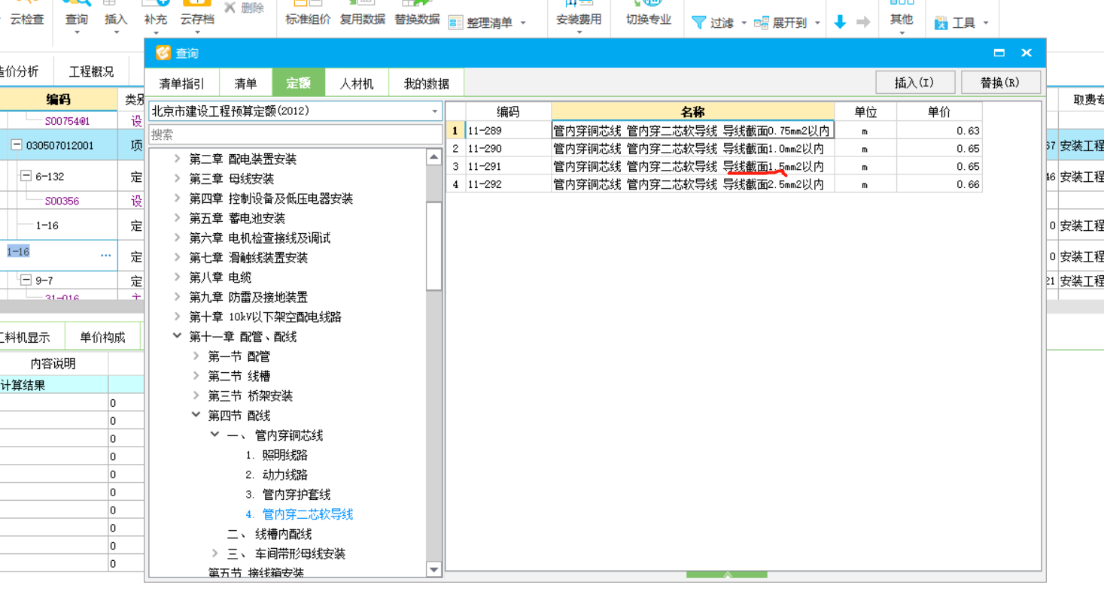Expand 第八章 电缆 node

(177, 277)
